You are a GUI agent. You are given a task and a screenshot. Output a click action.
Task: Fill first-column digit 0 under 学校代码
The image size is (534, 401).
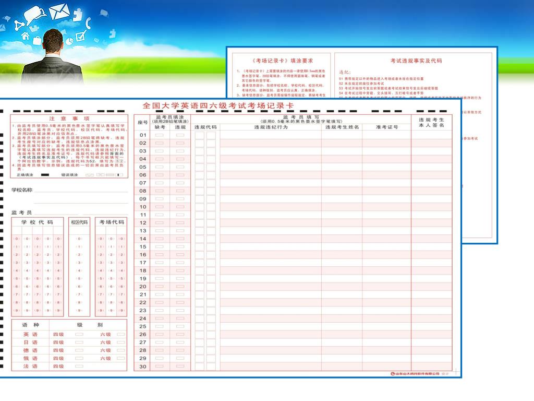(x=16, y=239)
